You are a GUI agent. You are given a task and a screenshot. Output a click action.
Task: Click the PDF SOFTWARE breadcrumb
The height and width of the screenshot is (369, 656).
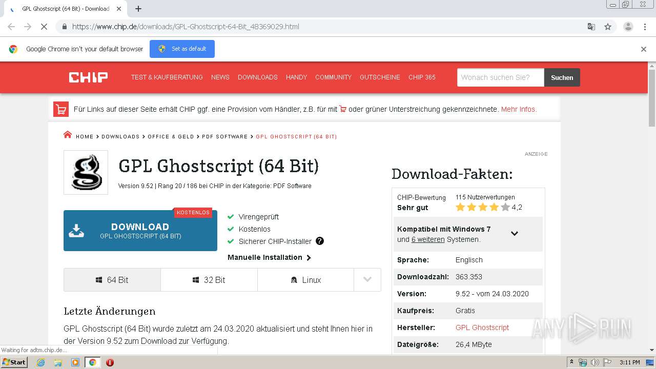coord(224,137)
